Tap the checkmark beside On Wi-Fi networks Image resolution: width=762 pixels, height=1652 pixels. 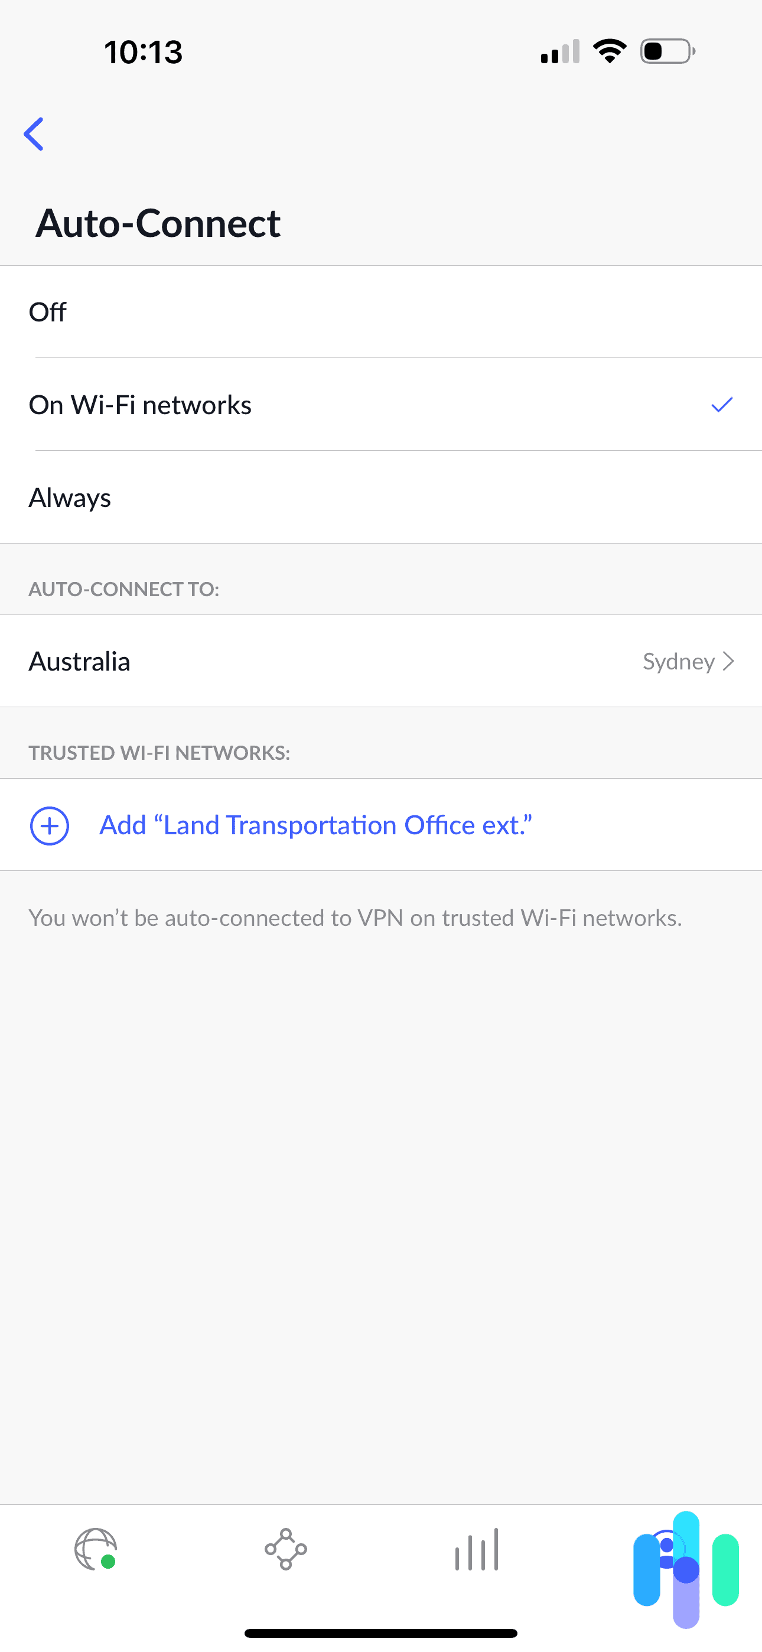tap(722, 405)
